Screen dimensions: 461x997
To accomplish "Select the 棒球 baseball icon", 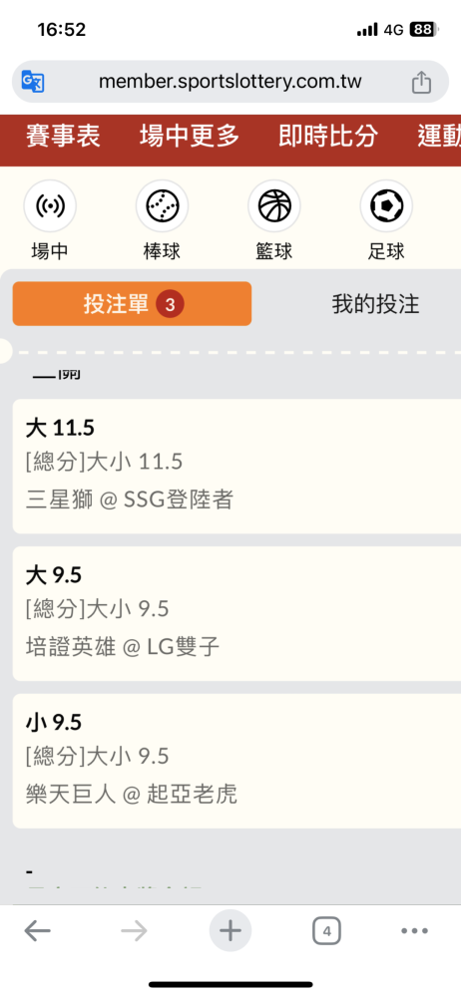I will (x=162, y=206).
